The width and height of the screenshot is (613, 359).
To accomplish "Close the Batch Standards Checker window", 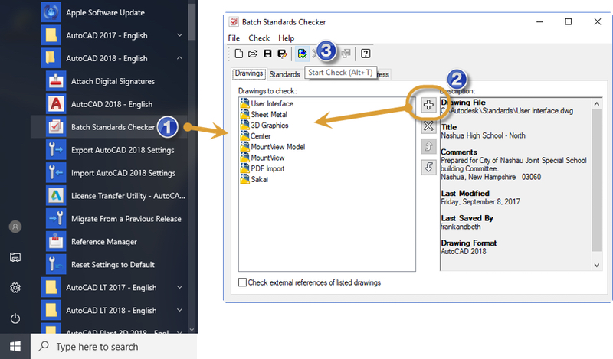I will tap(598, 22).
